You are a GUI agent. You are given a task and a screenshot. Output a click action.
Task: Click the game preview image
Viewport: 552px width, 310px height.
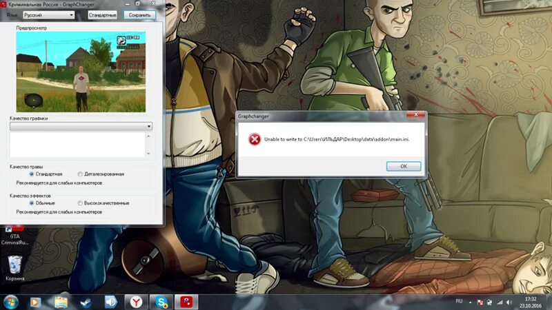(81, 72)
